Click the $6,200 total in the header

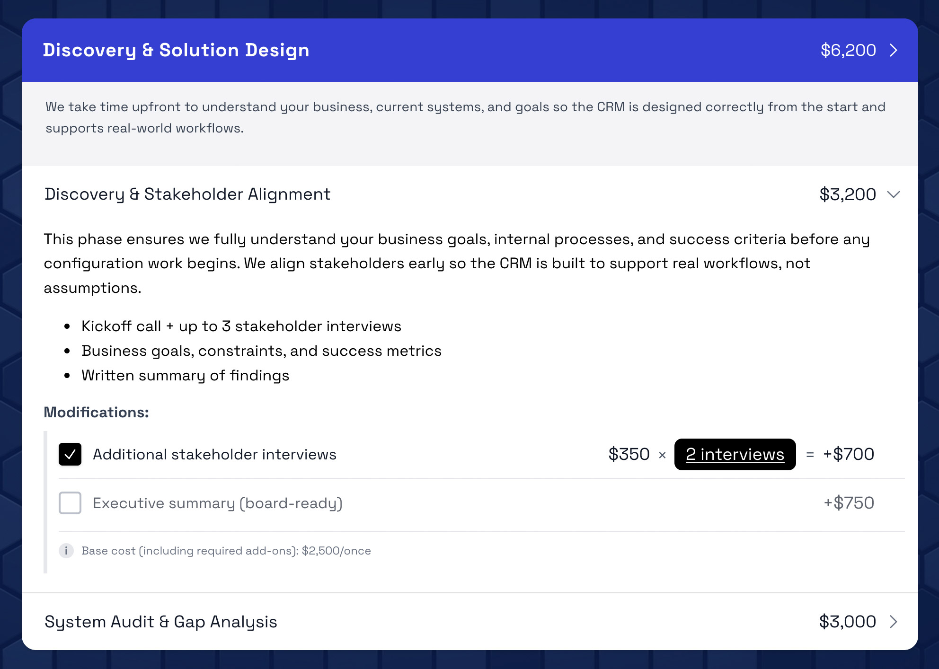848,50
